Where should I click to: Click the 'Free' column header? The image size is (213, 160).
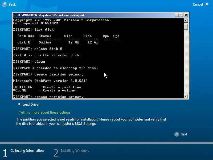pyautogui.click(x=88, y=36)
